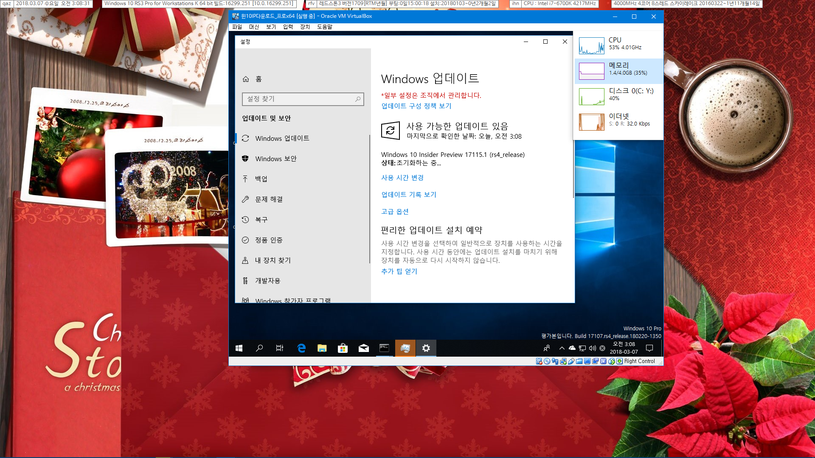Open the 문제 해결 troubleshoot section

302,199
